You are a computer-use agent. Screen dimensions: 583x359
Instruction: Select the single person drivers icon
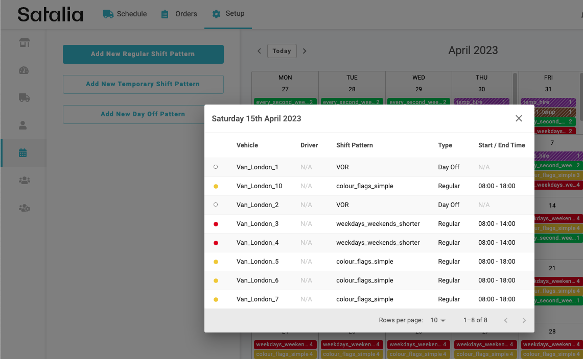pyautogui.click(x=23, y=125)
